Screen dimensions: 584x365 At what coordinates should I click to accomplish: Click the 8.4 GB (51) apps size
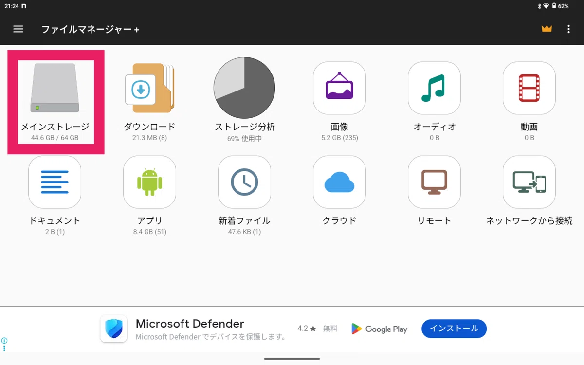point(149,232)
